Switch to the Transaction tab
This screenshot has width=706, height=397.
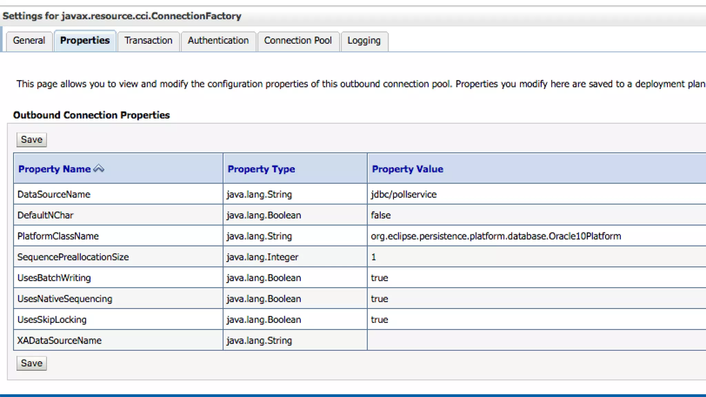(148, 41)
